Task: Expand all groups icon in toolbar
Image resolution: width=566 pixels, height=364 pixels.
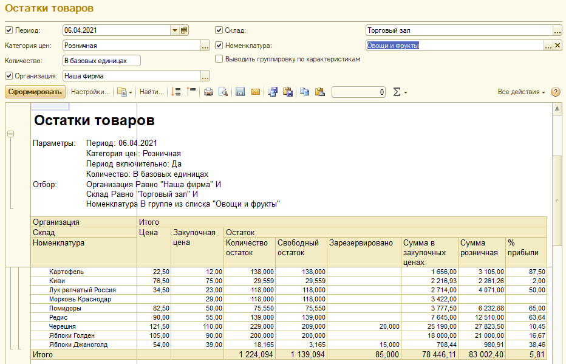Action: 176,92
